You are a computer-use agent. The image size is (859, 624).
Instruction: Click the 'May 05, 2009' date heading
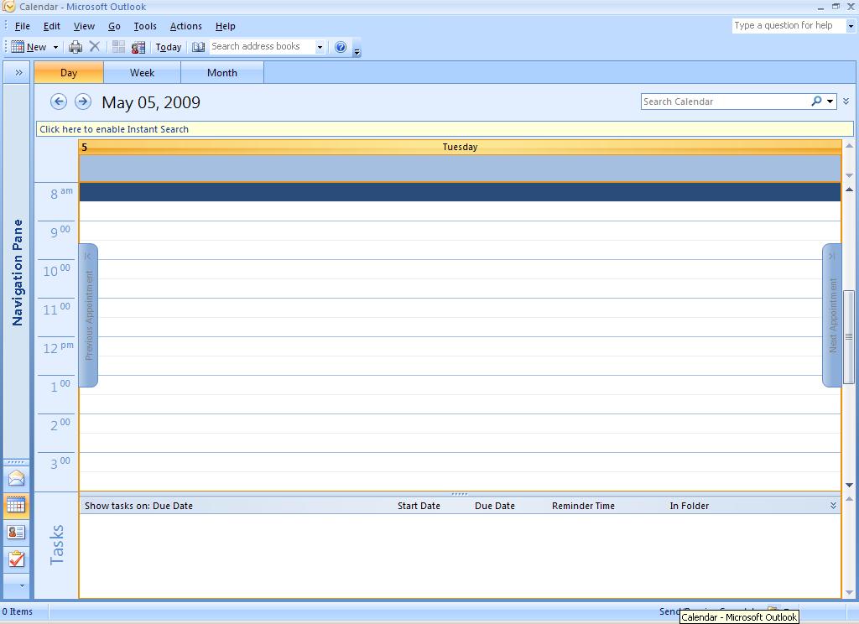tap(151, 102)
